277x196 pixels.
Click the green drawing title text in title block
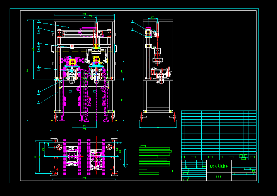(219, 166)
